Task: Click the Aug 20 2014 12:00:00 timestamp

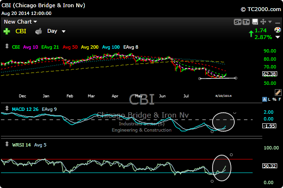Action: (27, 13)
